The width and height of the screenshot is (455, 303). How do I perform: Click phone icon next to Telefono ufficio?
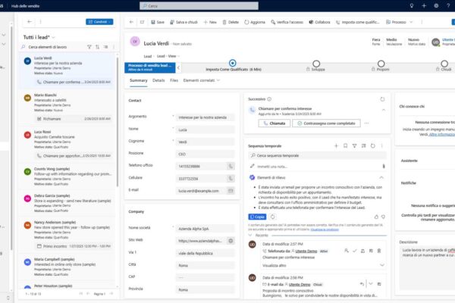(231, 166)
